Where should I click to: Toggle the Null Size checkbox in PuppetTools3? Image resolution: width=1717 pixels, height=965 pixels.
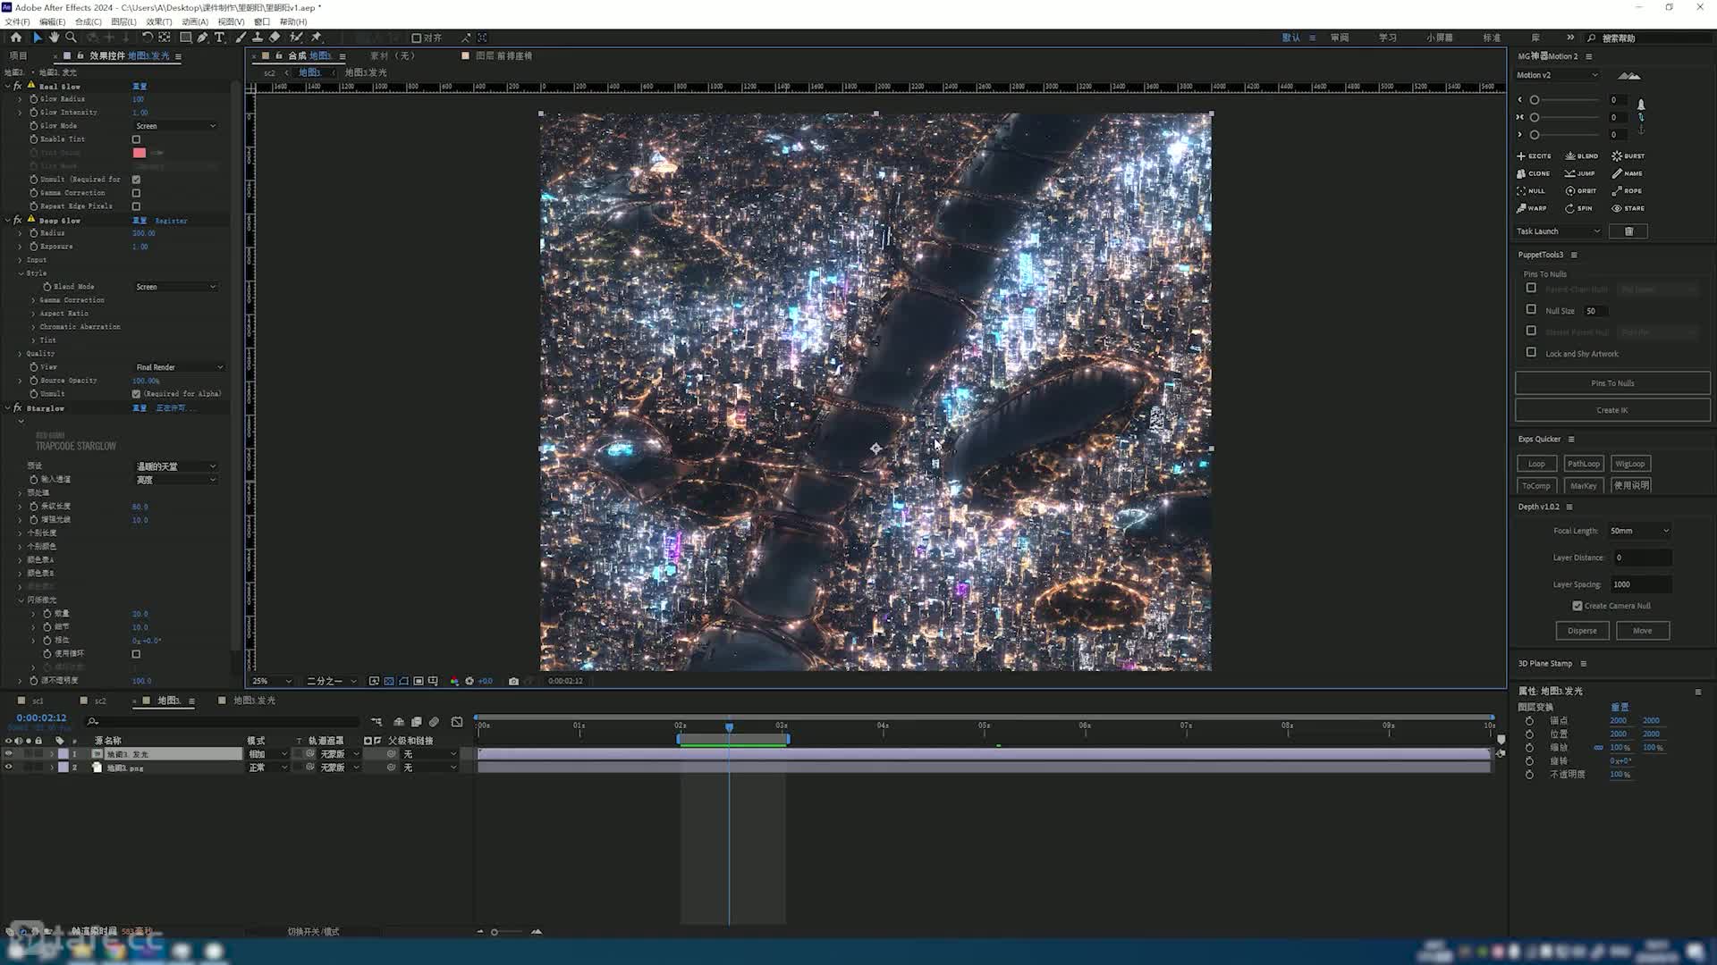click(1531, 310)
